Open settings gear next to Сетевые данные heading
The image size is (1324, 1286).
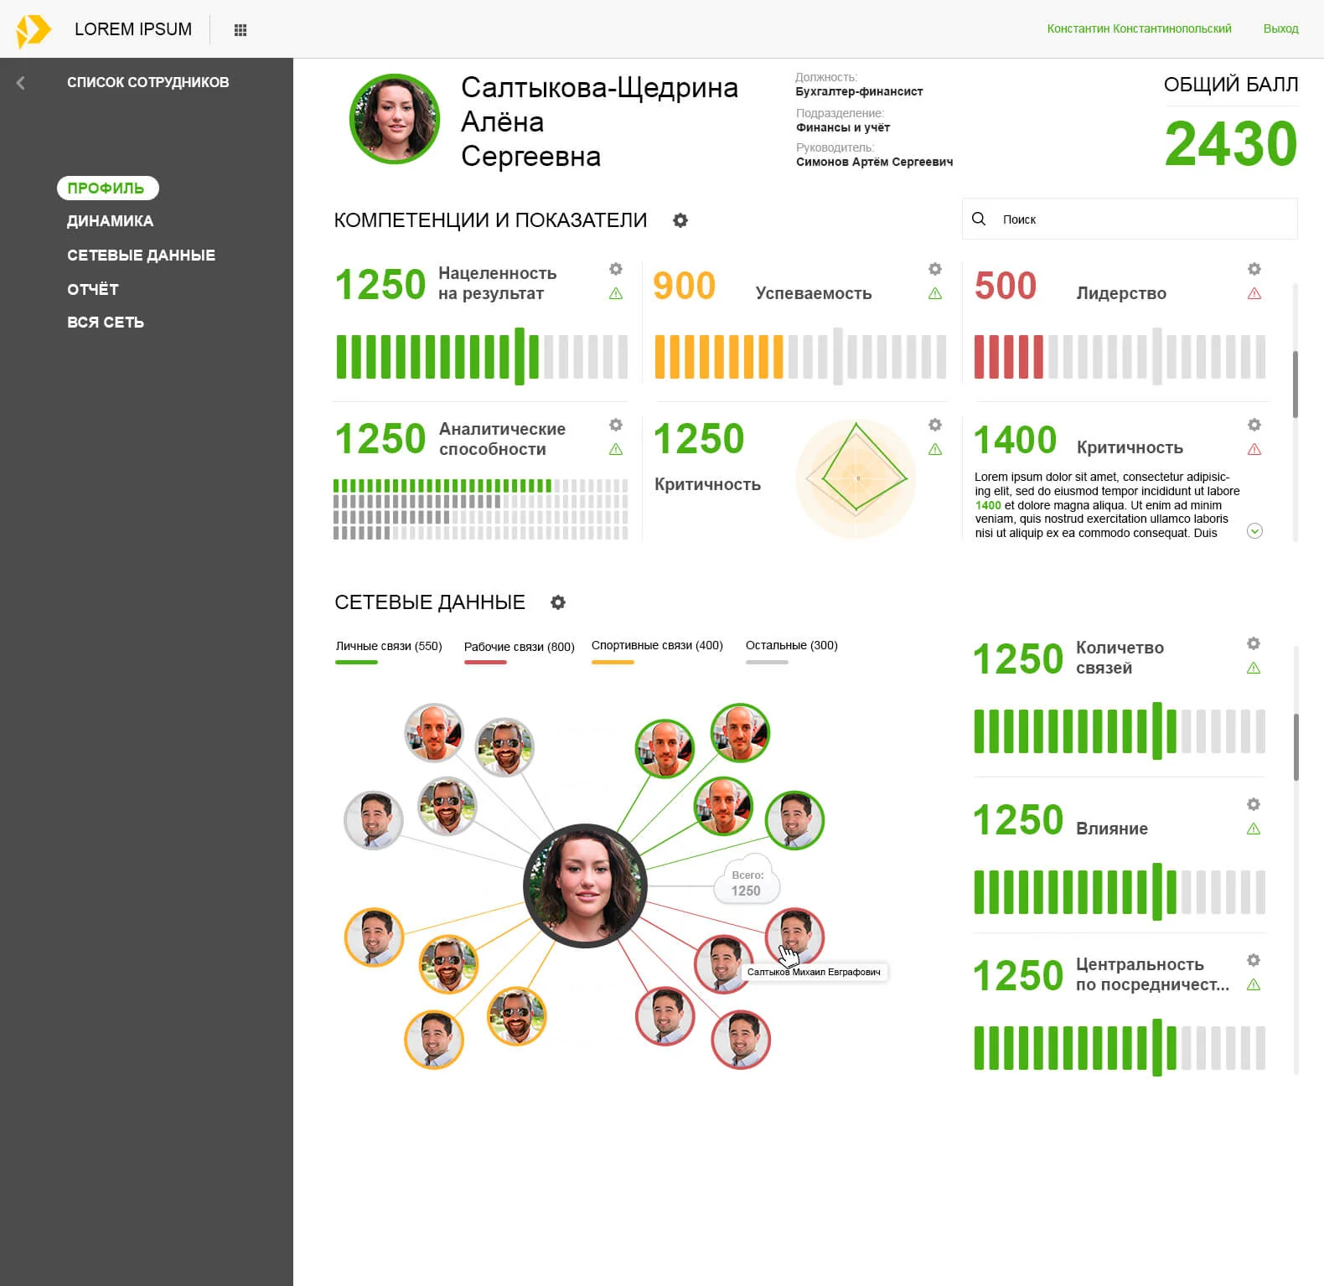pyautogui.click(x=558, y=602)
